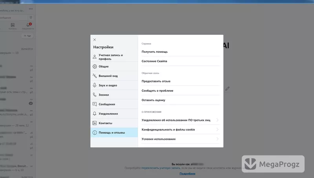The height and width of the screenshot is (178, 314).
Task: Click the chat bubble icon for messages
Action: coord(95,104)
